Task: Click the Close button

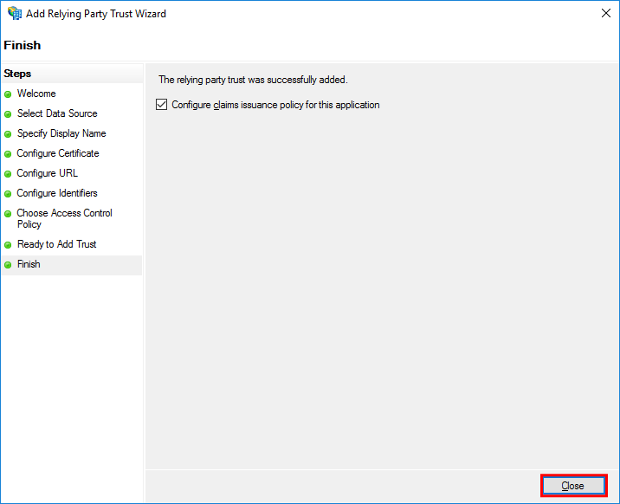Action: [x=573, y=486]
